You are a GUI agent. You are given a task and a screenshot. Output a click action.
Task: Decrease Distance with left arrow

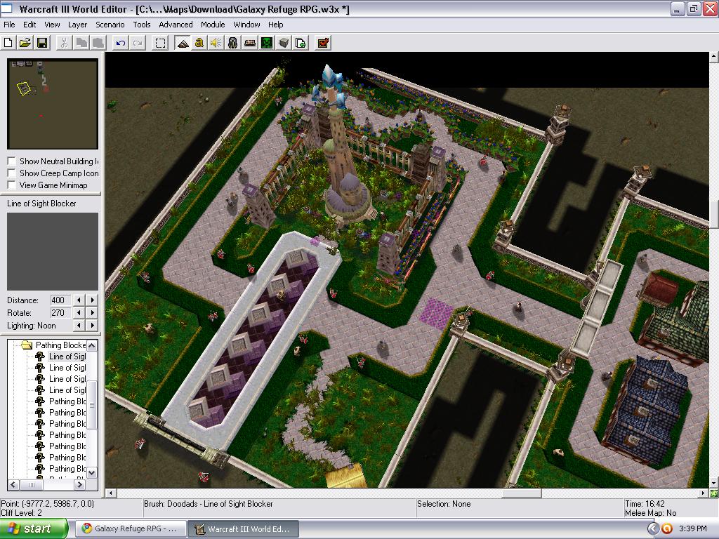pyautogui.click(x=79, y=300)
